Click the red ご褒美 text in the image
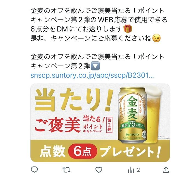Viewport: 175px width, 175px height. click(x=58, y=125)
